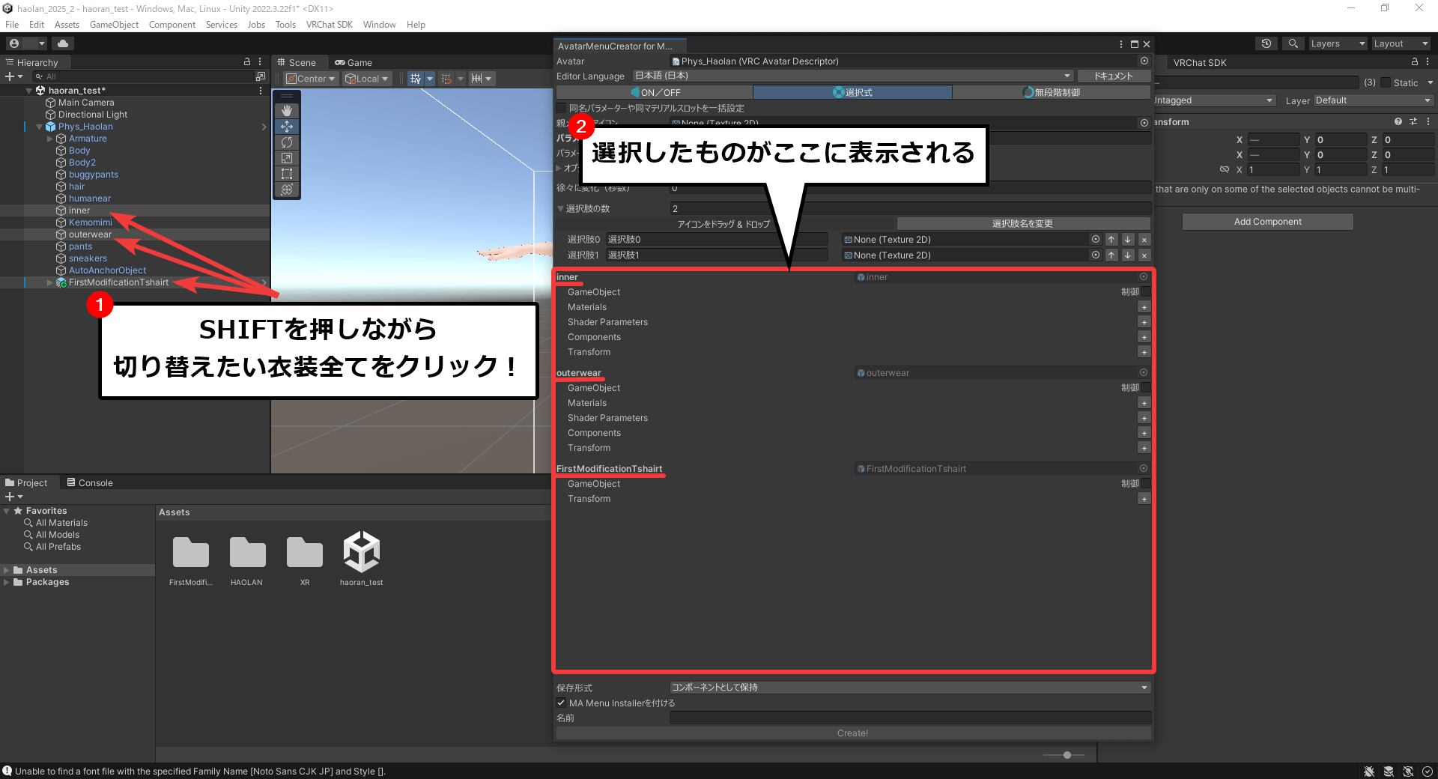1438x779 pixels.
Task: Toggle the Inspector panel lock
Action: click(x=1415, y=62)
